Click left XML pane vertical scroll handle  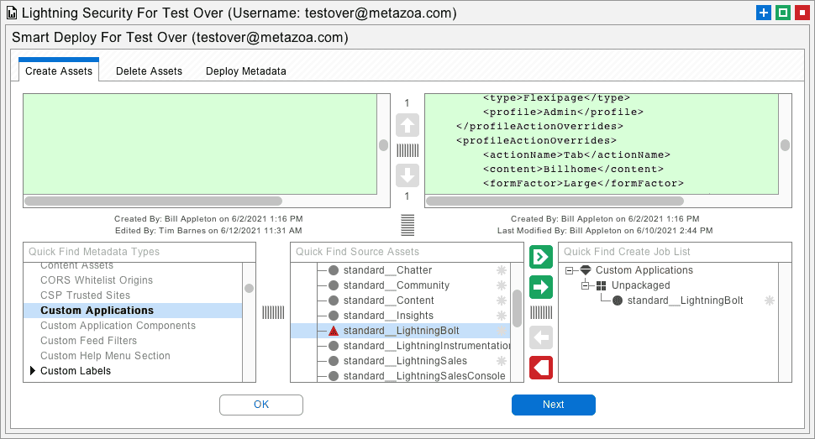384,145
